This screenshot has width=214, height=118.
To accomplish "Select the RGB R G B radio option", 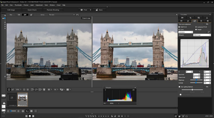I will tap(179, 27).
